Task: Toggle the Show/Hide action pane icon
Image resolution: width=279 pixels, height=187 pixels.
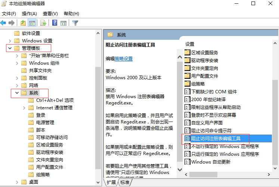Action: pyautogui.click(x=63, y=23)
